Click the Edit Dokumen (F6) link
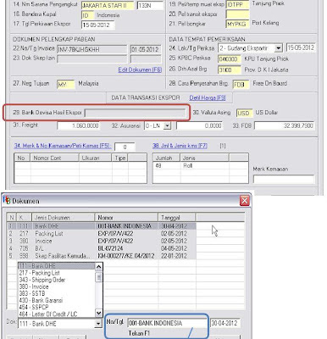 click(x=140, y=69)
